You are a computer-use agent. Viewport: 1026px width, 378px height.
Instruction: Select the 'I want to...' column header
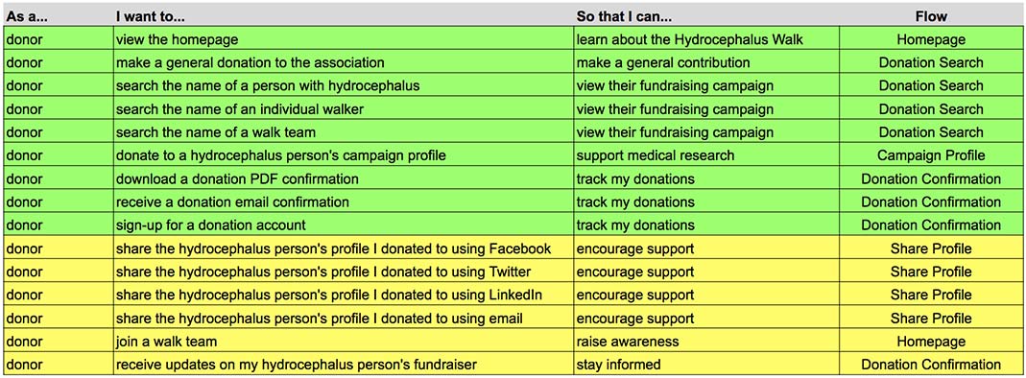click(344, 17)
